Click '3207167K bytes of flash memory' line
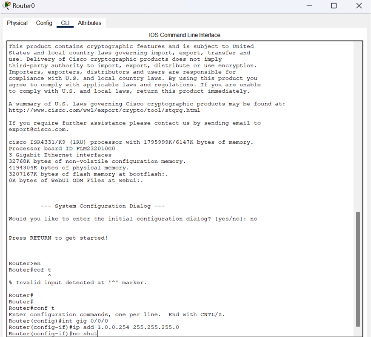Image resolution: width=371 pixels, height=337 pixels. tap(88, 174)
